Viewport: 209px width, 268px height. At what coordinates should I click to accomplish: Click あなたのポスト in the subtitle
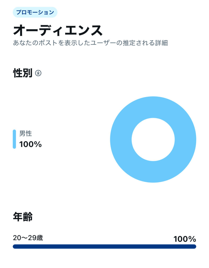35,43
